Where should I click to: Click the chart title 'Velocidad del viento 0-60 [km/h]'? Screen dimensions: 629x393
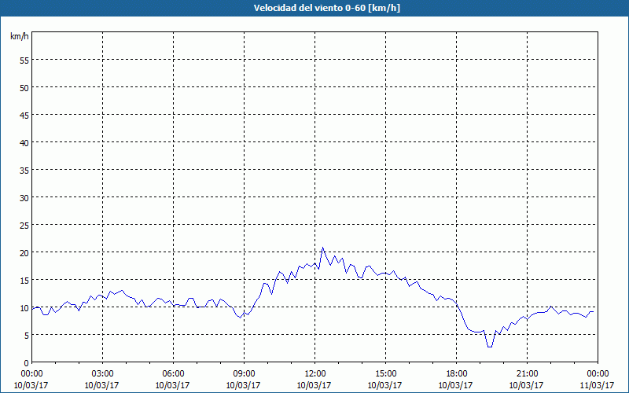327,8
